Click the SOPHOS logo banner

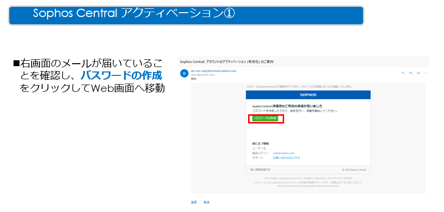pyautogui.click(x=308, y=95)
